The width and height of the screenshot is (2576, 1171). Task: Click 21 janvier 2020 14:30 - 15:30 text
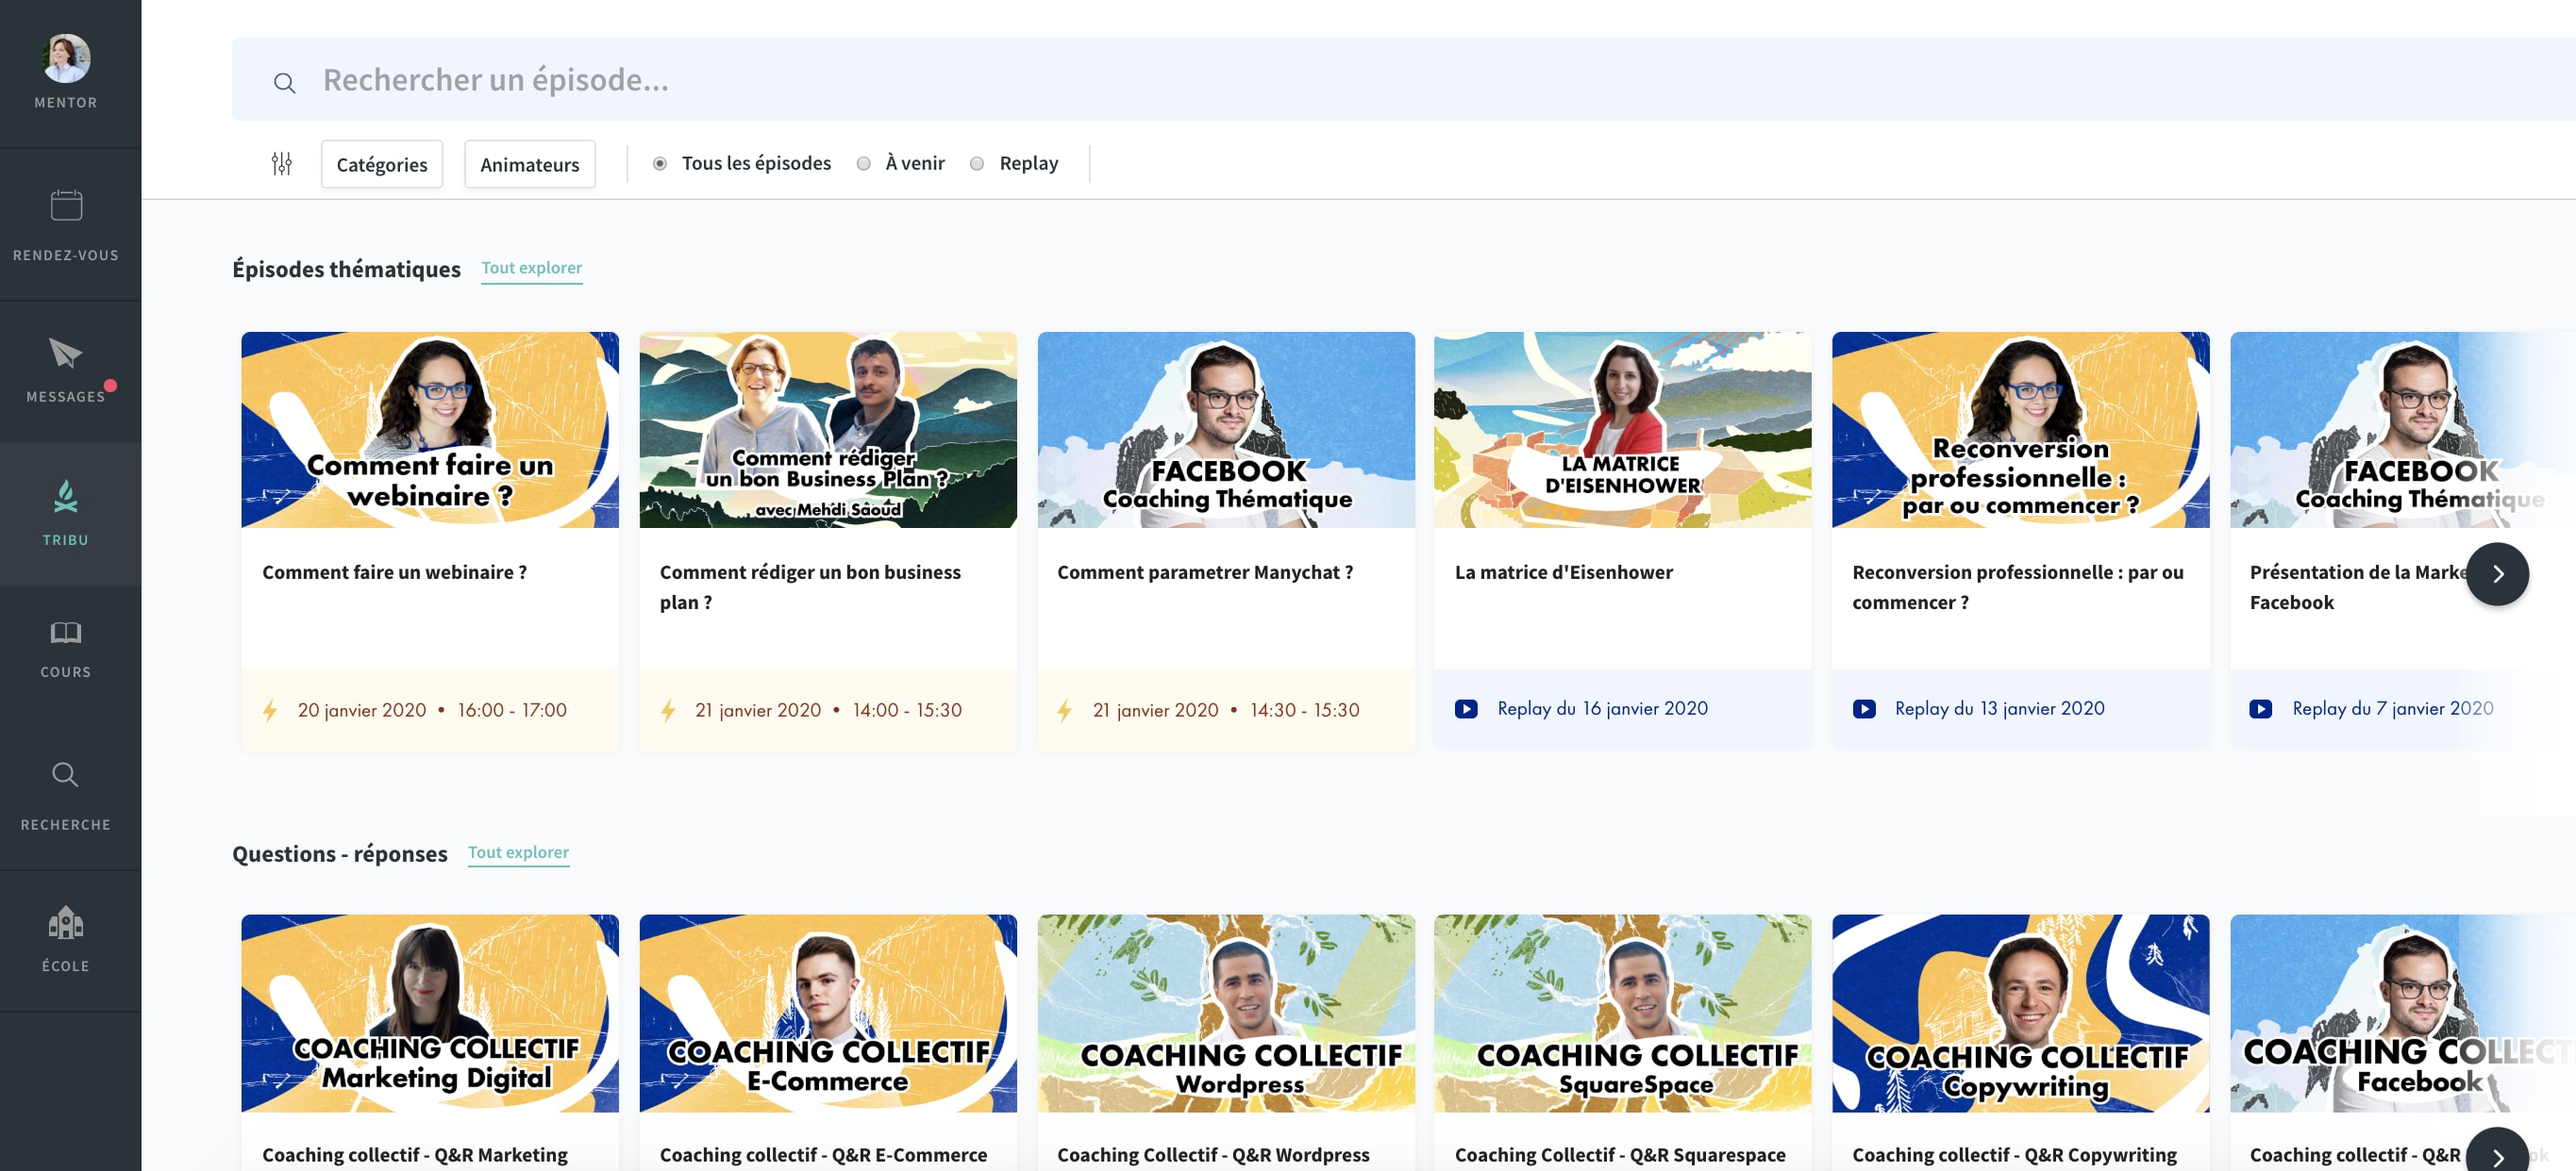click(1226, 710)
